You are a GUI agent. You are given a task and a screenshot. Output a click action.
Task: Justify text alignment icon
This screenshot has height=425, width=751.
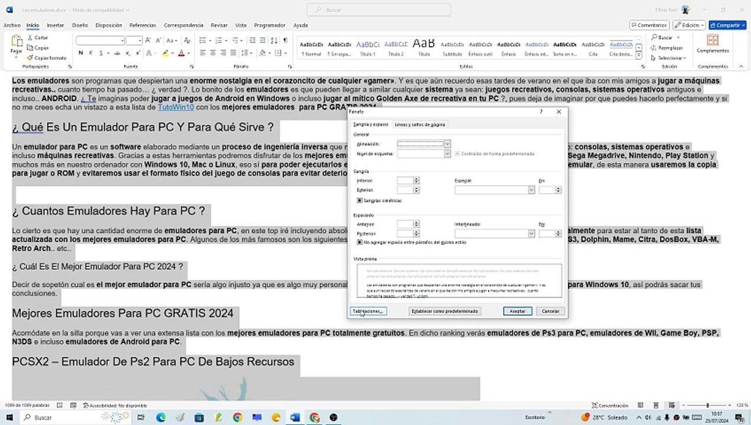(233, 53)
